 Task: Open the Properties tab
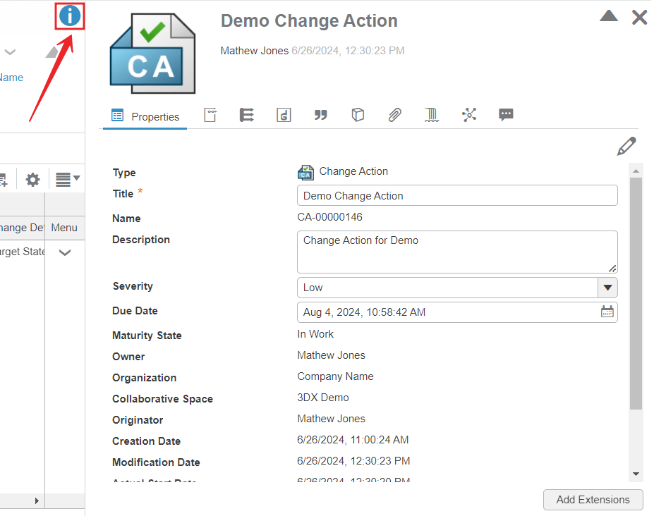click(145, 116)
